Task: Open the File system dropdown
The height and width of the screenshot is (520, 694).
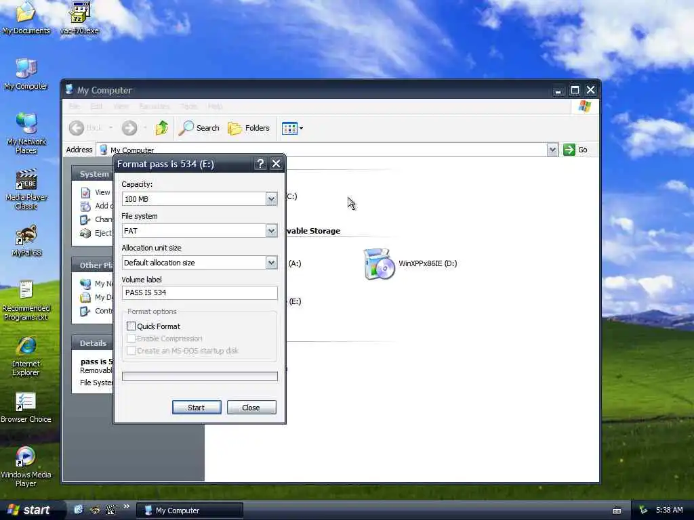Action: point(271,231)
